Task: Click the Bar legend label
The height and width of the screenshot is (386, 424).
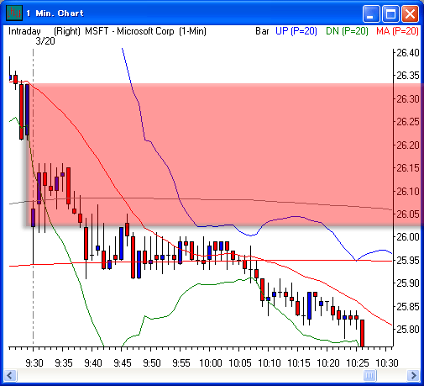Action: click(262, 31)
